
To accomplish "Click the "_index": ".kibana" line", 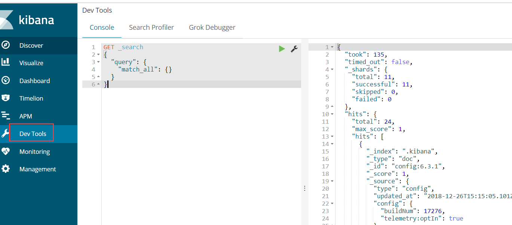I will pos(402,152).
